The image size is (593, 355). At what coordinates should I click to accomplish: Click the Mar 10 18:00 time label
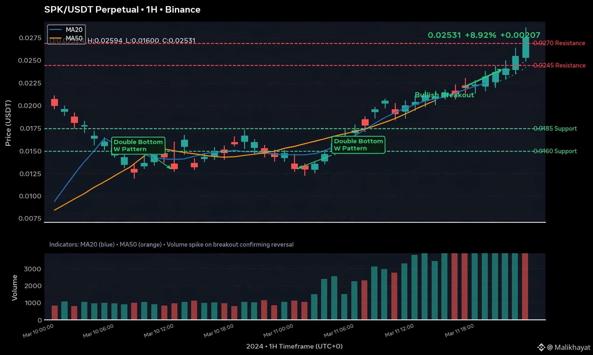(x=219, y=331)
